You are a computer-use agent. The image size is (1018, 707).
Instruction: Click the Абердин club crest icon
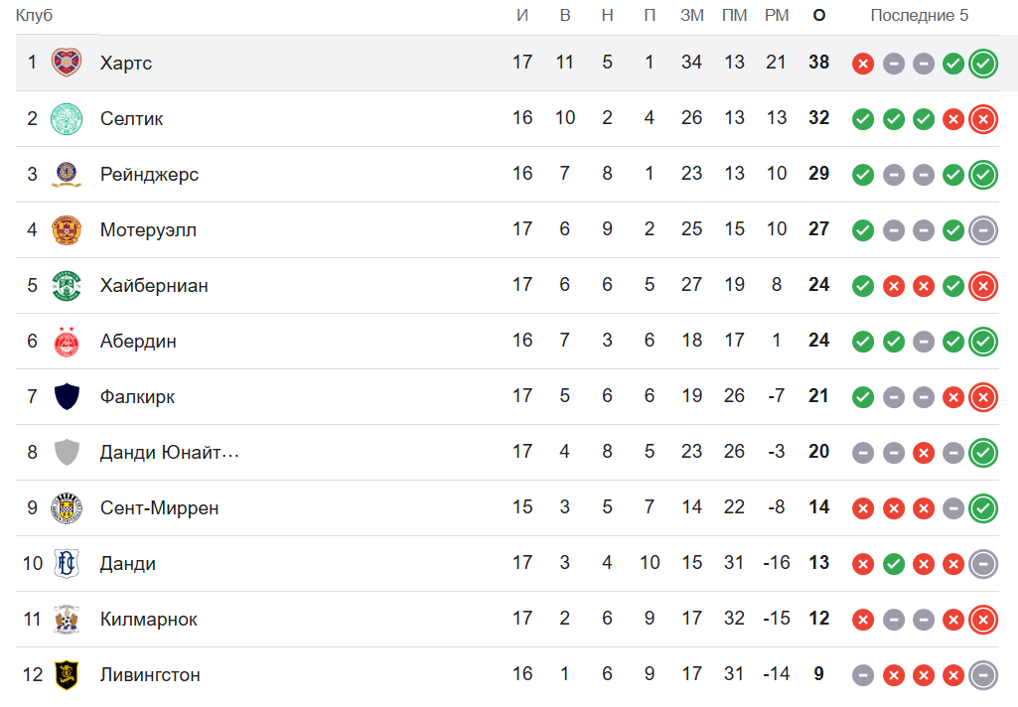(x=67, y=341)
